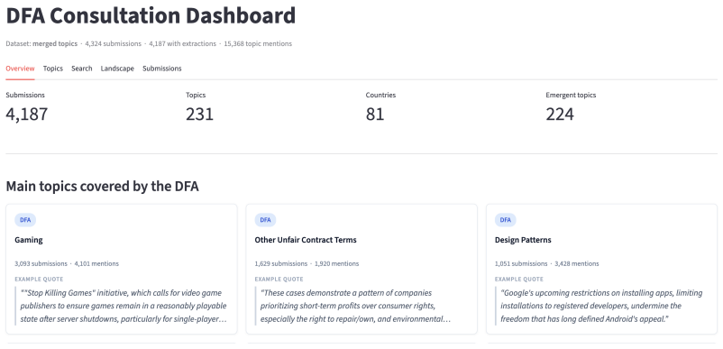Image resolution: width=723 pixels, height=349 pixels.
Task: Click the Countries metric label
Action: pos(380,95)
